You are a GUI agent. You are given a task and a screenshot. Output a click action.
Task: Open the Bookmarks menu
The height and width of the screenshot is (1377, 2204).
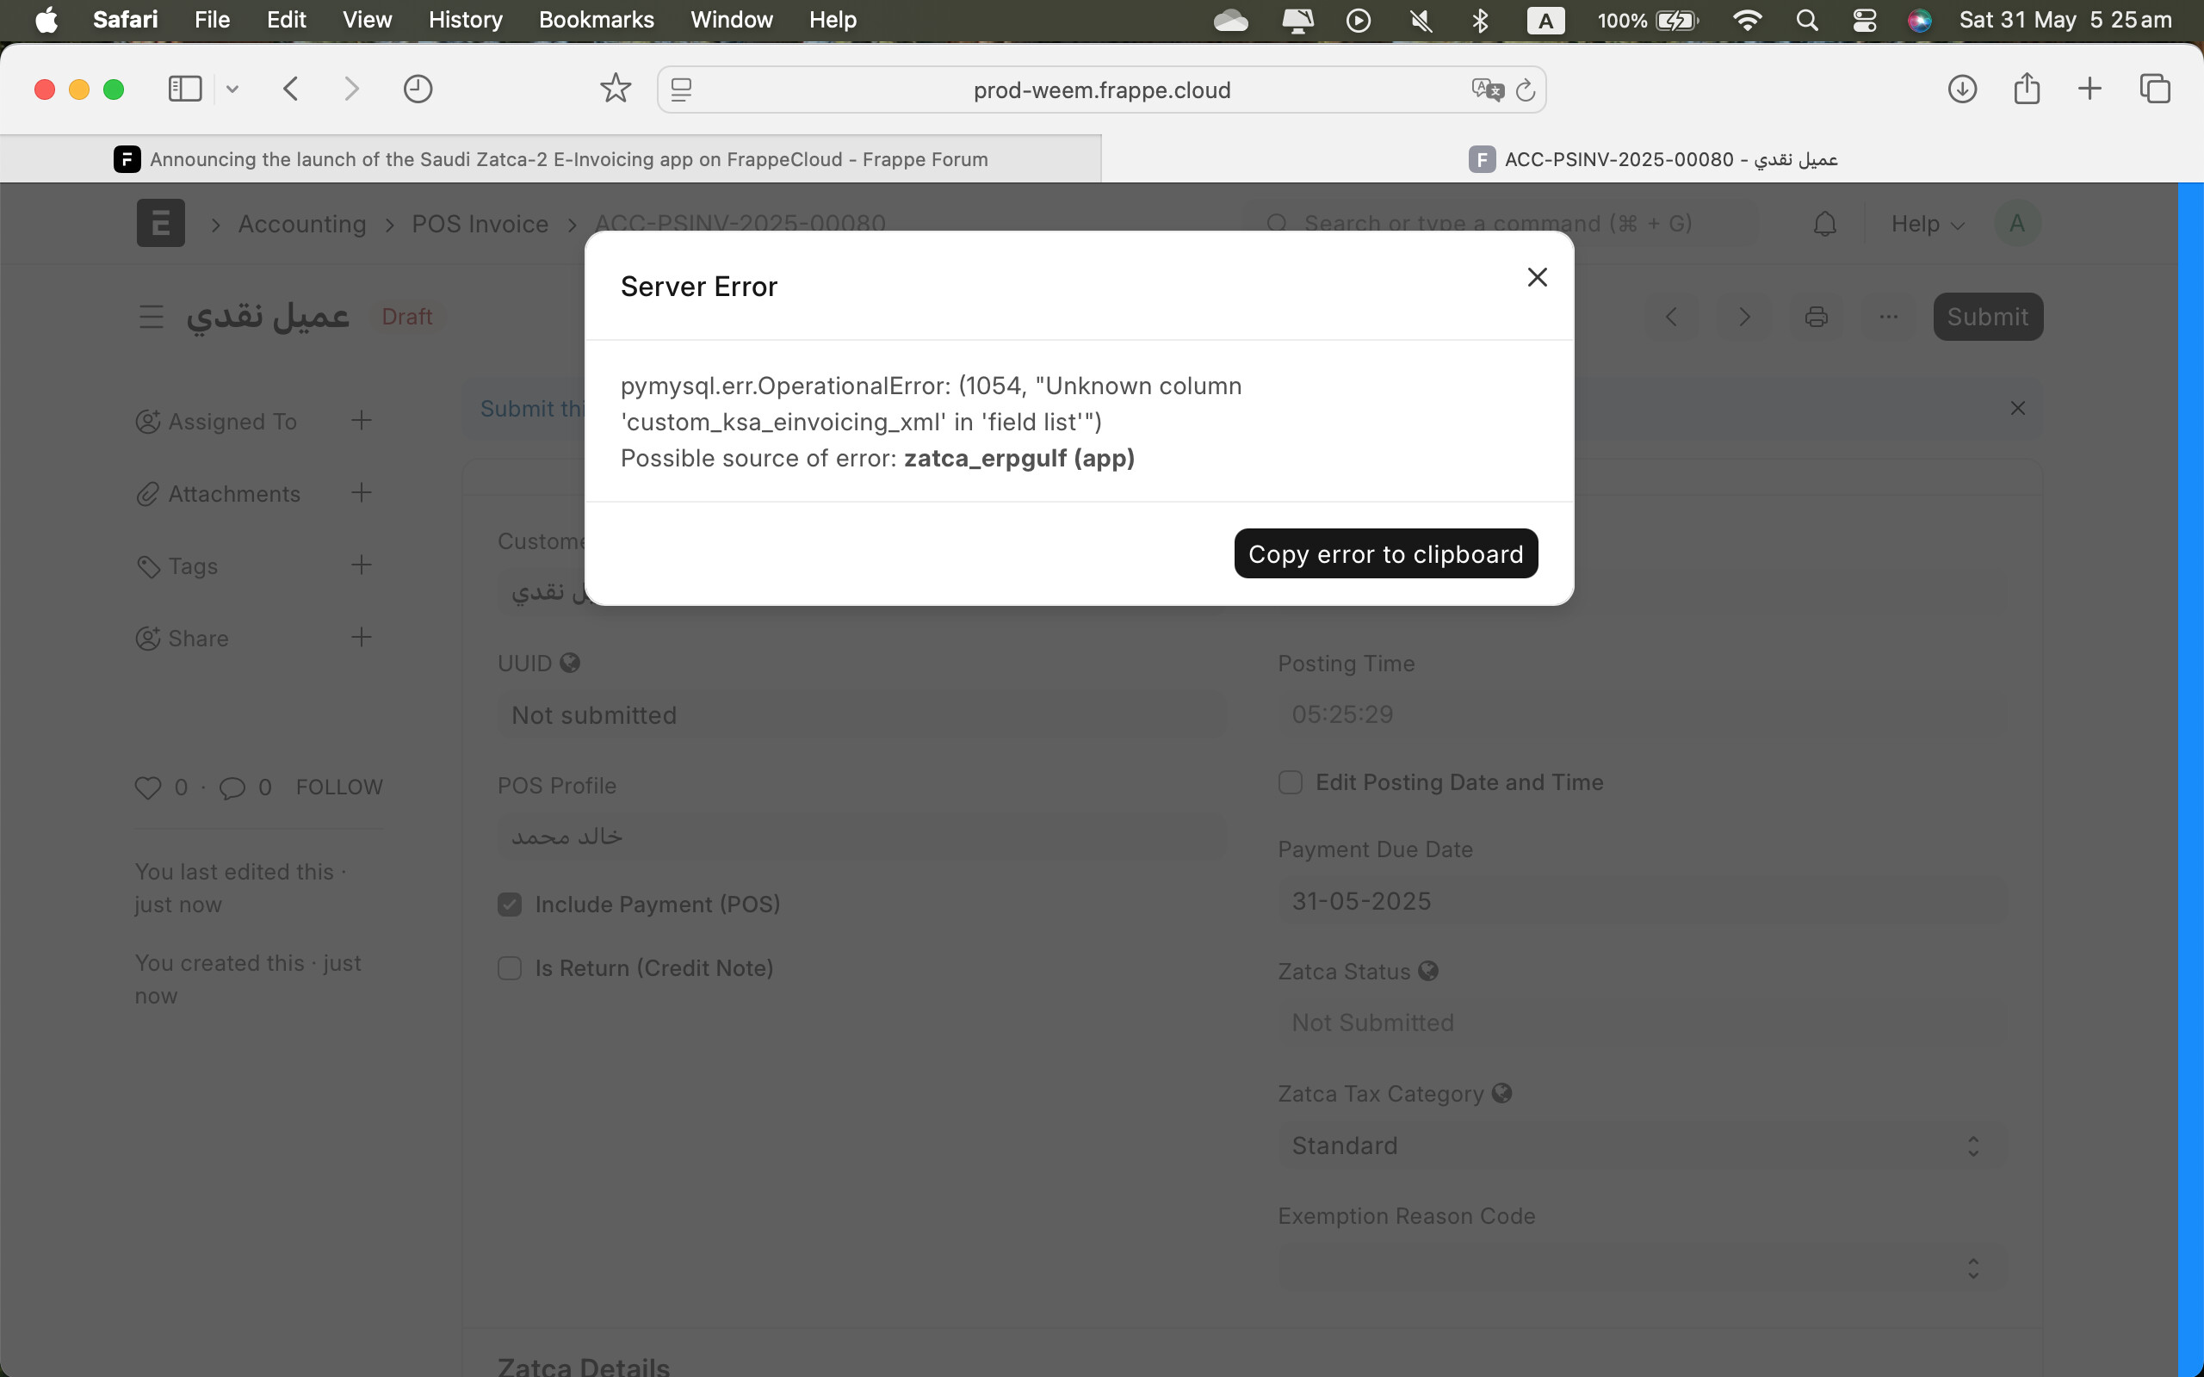(x=597, y=20)
